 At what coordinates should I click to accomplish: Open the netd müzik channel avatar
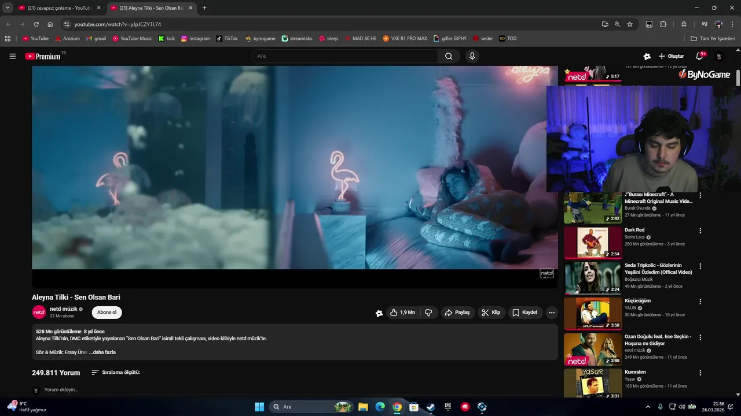(x=39, y=313)
